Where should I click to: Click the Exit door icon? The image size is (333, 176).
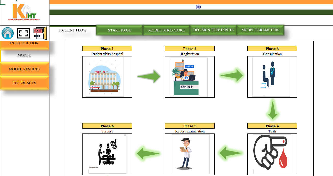40,33
